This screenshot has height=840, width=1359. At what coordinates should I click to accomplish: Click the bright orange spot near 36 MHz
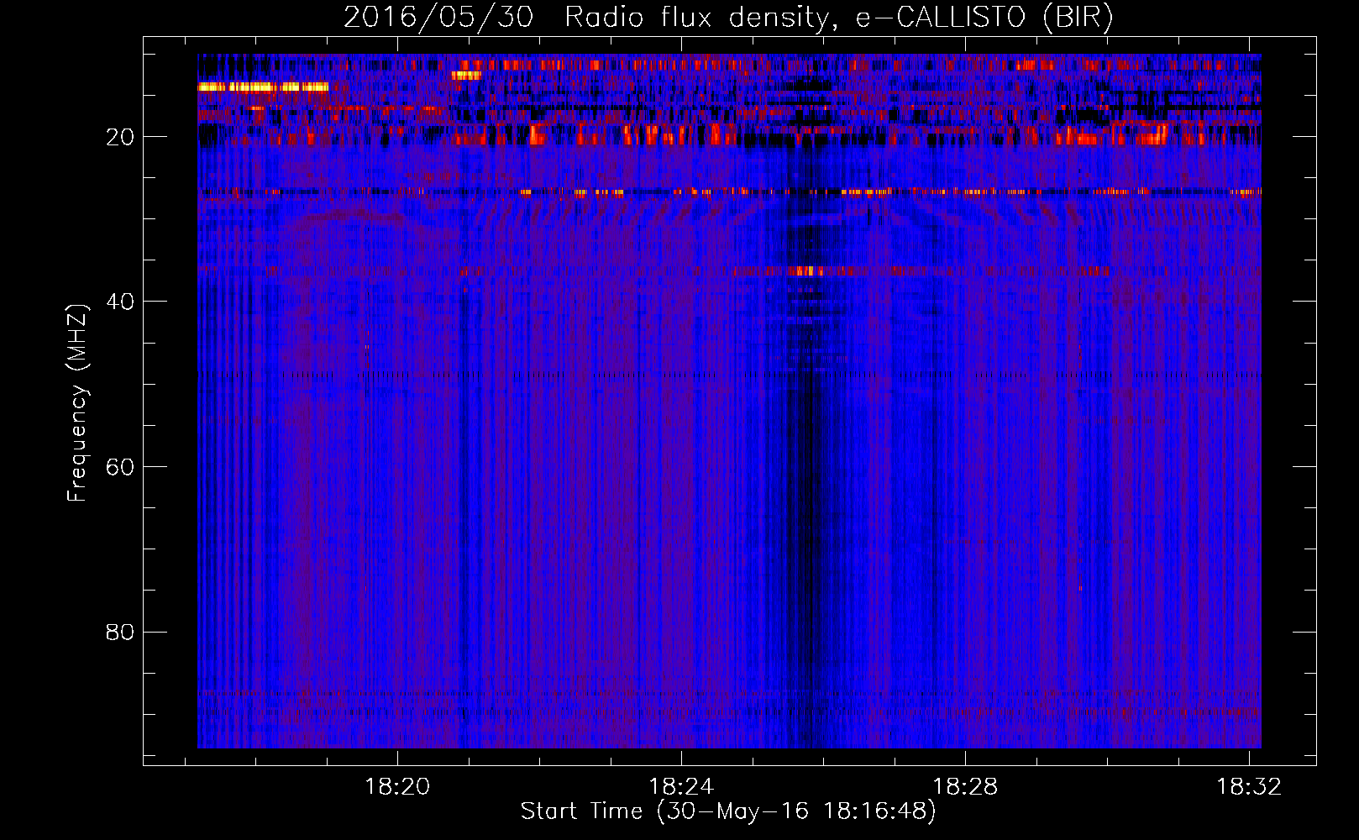pyautogui.click(x=808, y=270)
